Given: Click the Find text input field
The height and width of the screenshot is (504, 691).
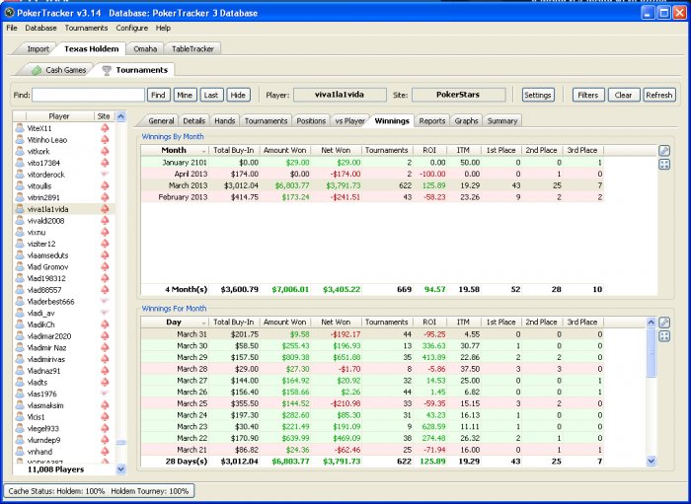Looking at the screenshot, I should [88, 95].
